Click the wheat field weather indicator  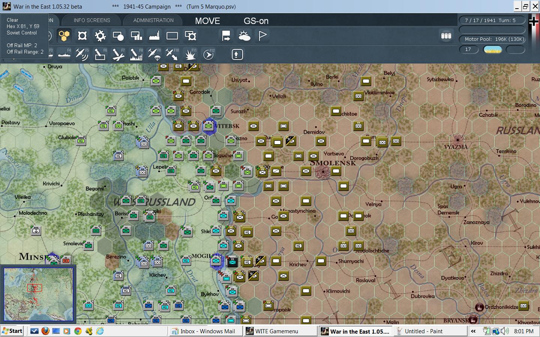pyautogui.click(x=492, y=49)
